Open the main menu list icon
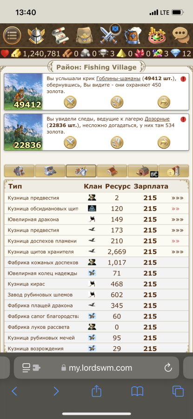This screenshot has height=419, width=193. [x=12, y=35]
